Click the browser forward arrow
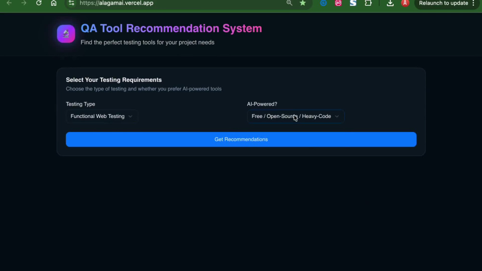 coord(24,3)
